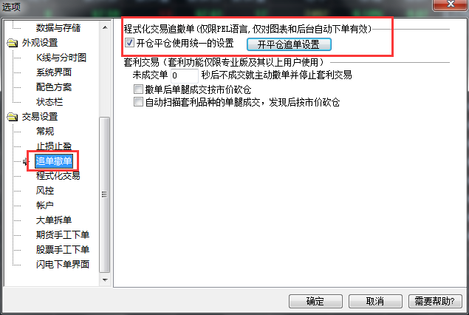Click the 开平仓追单设置 button
469x315 pixels.
pos(289,44)
